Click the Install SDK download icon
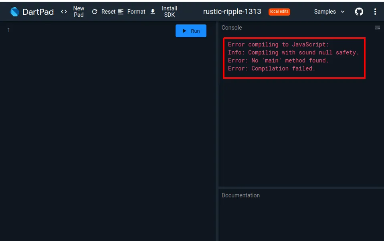 [x=153, y=12]
